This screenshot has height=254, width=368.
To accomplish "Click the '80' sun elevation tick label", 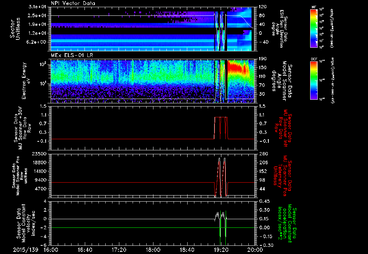I will click(262, 16).
